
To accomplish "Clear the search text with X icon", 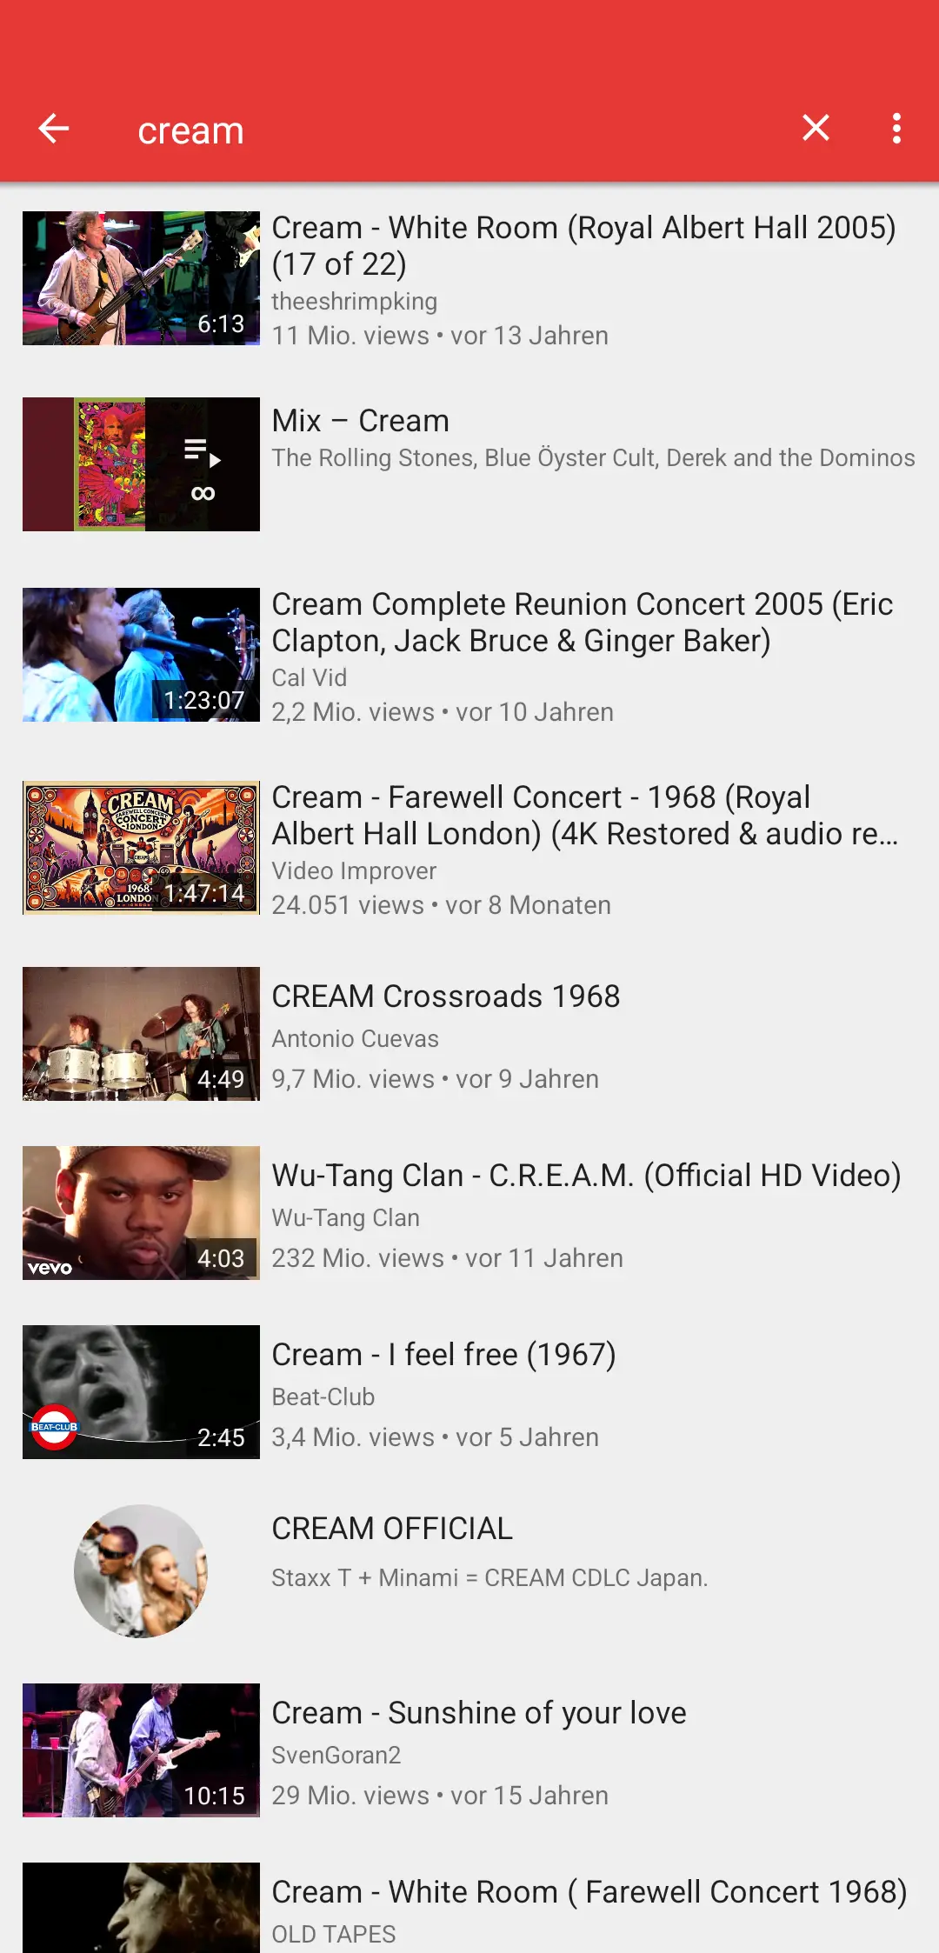I will point(816,128).
